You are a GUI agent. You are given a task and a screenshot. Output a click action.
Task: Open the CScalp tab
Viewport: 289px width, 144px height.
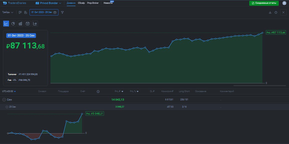click(81, 3)
